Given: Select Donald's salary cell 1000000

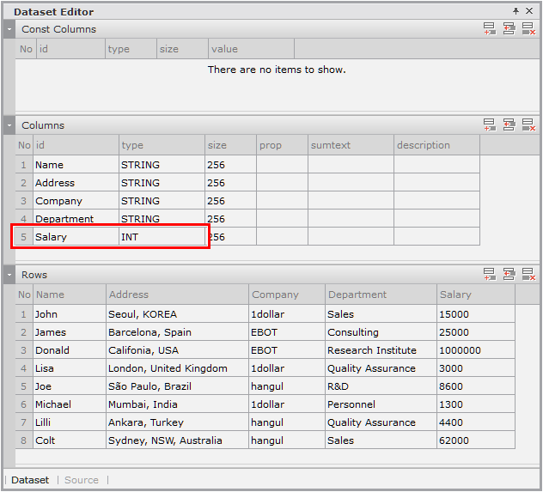Looking at the screenshot, I should point(475,350).
